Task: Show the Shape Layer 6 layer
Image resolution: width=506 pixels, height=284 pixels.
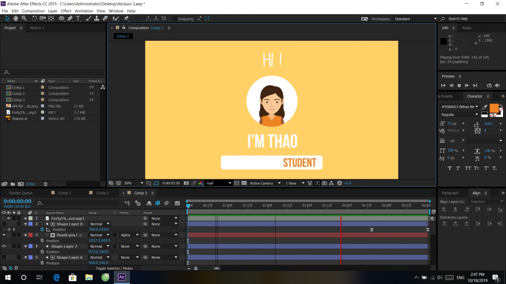Action: pyautogui.click(x=4, y=257)
